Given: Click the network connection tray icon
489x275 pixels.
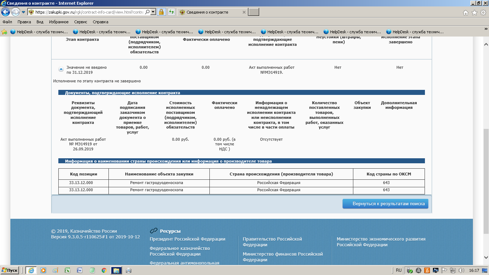Looking at the screenshot, I should (453, 270).
